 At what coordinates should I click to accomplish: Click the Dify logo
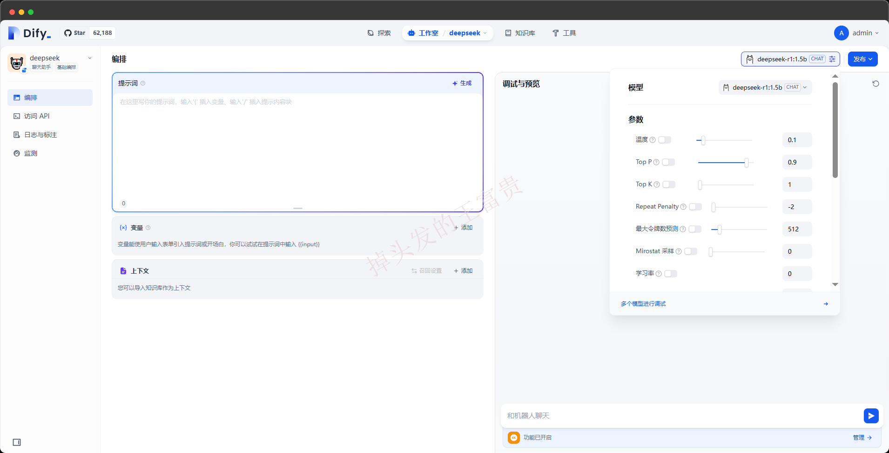click(29, 33)
